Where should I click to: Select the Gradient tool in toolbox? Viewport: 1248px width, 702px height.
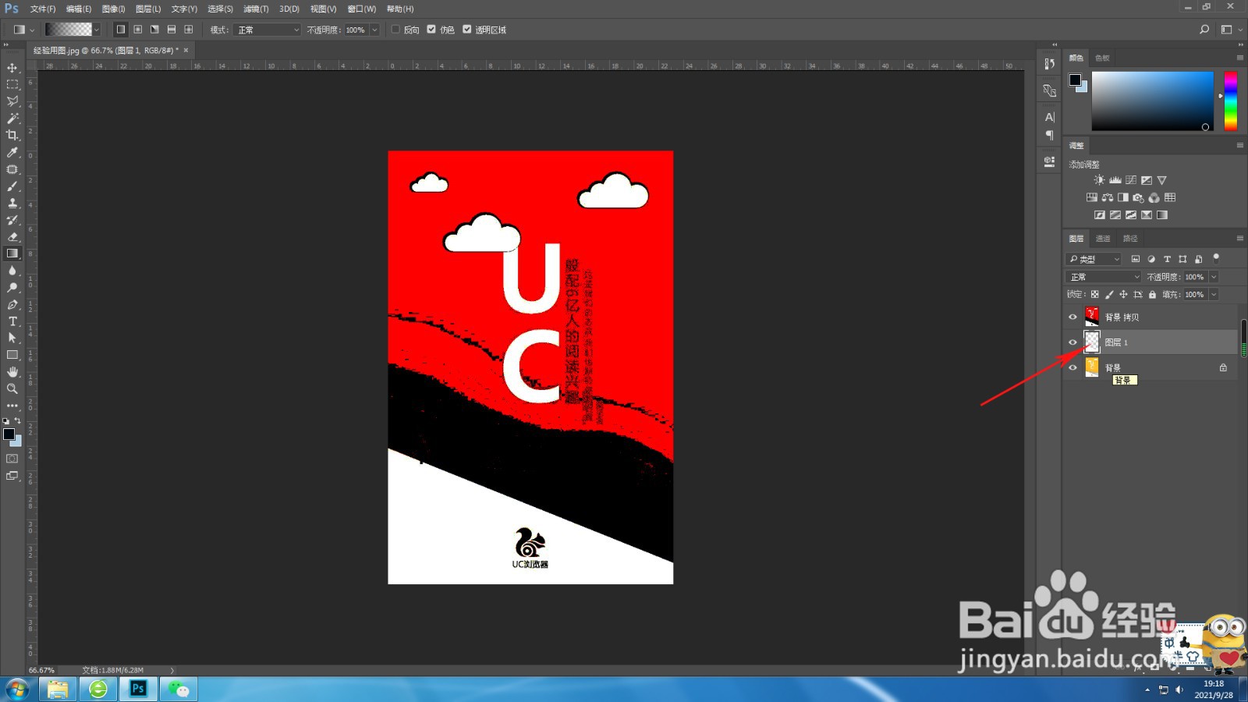[x=12, y=253]
